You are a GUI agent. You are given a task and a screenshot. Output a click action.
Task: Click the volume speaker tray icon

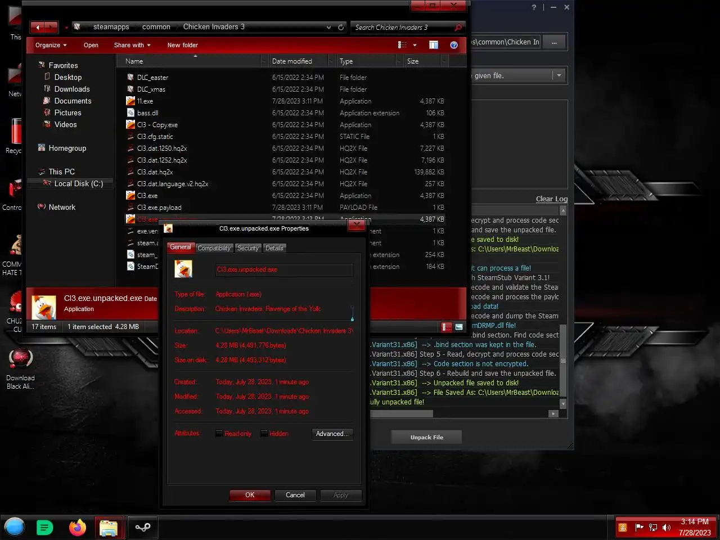[x=667, y=528]
